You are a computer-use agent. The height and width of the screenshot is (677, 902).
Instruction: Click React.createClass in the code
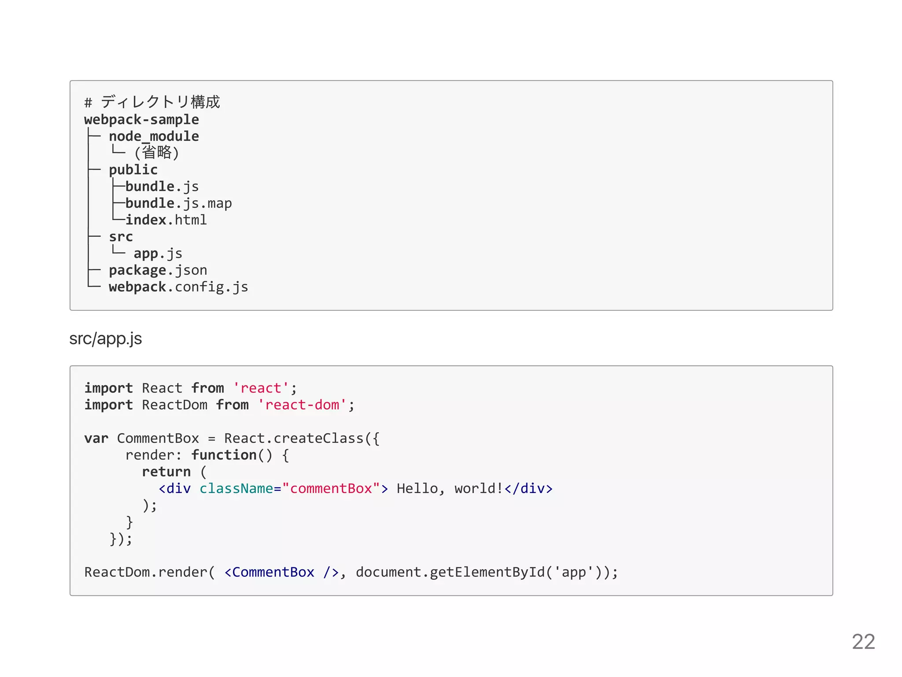pos(293,438)
